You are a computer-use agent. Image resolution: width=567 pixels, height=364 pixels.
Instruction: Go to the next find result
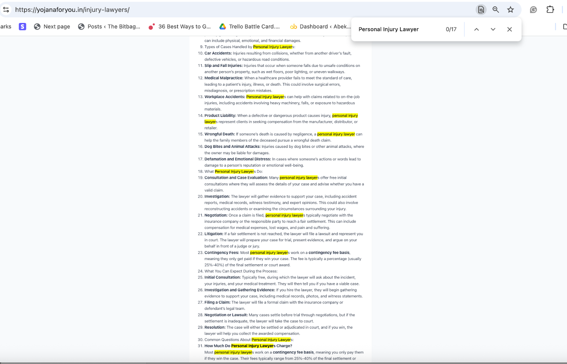pyautogui.click(x=493, y=29)
